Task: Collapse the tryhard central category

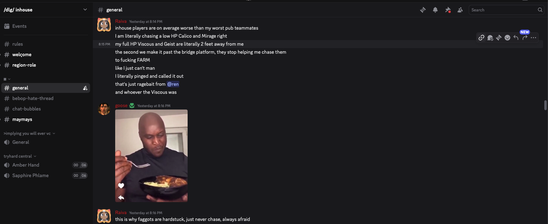Action: coord(20,156)
